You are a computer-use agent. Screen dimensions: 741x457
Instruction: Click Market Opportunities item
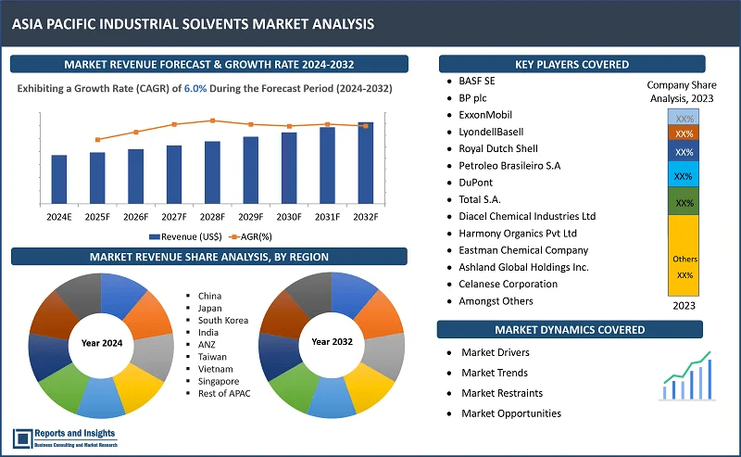[x=511, y=413]
